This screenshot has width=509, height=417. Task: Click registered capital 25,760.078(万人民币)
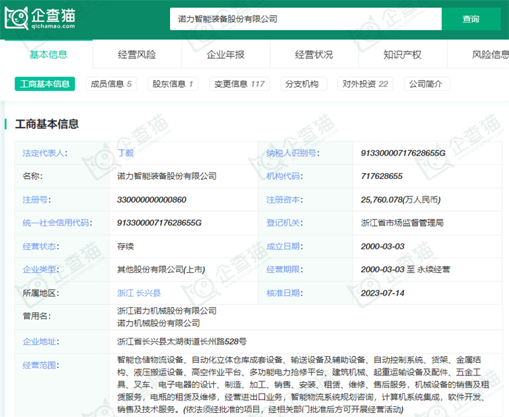(x=401, y=199)
